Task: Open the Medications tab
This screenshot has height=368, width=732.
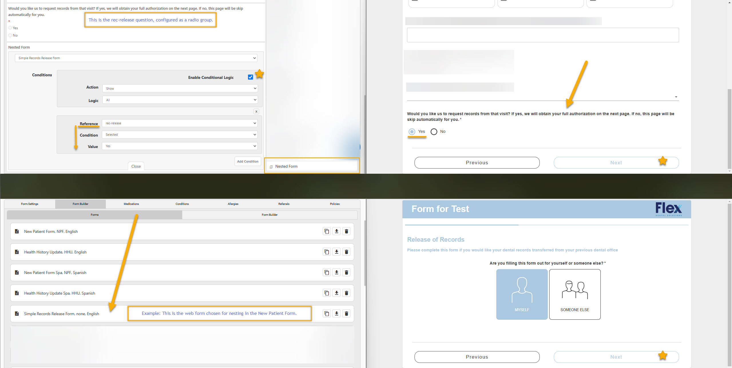Action: pyautogui.click(x=131, y=204)
